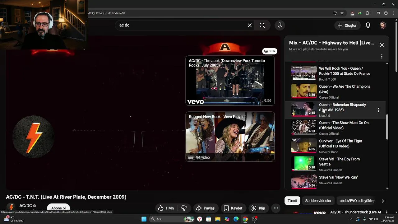Play Steve Vai The Boy From Seattle
This screenshot has width=398, height=224.
point(335,164)
